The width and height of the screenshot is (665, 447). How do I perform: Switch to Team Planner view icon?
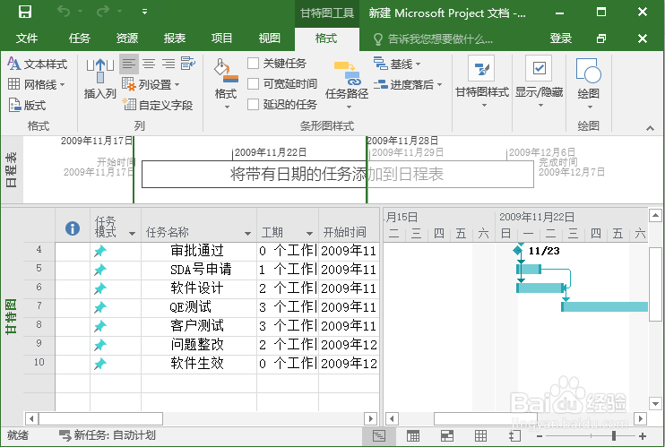click(446, 435)
